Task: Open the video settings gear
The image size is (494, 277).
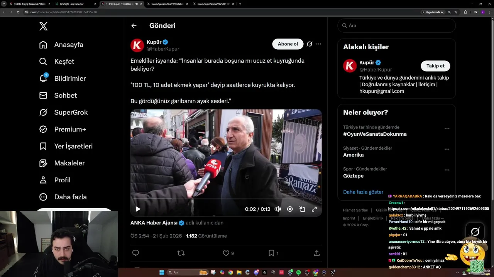Action: click(x=290, y=209)
